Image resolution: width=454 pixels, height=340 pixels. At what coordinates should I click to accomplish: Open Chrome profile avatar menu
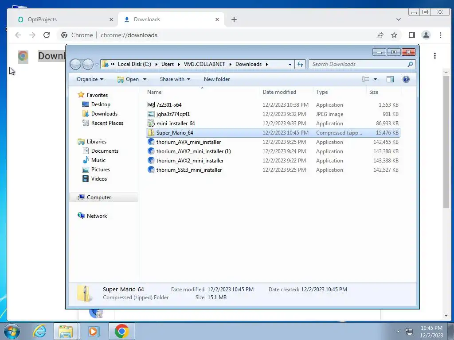tap(426, 35)
